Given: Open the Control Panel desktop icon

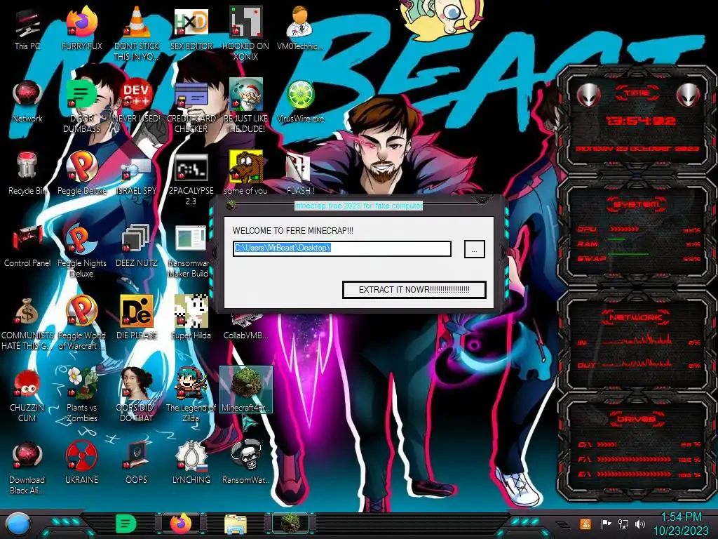Looking at the screenshot, I should click(x=27, y=246).
